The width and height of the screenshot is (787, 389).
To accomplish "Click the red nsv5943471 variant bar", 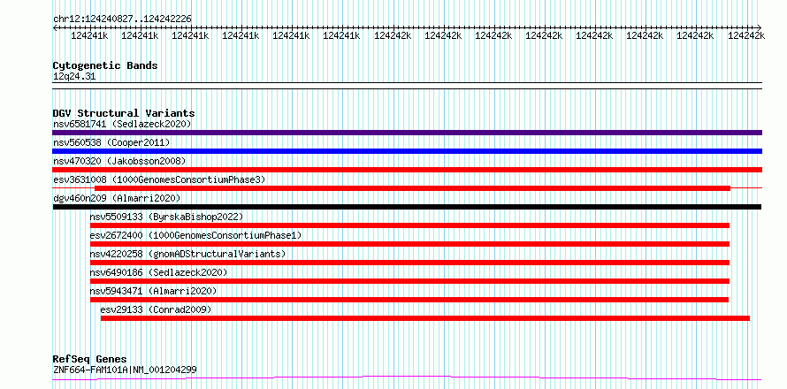I will 409,300.
